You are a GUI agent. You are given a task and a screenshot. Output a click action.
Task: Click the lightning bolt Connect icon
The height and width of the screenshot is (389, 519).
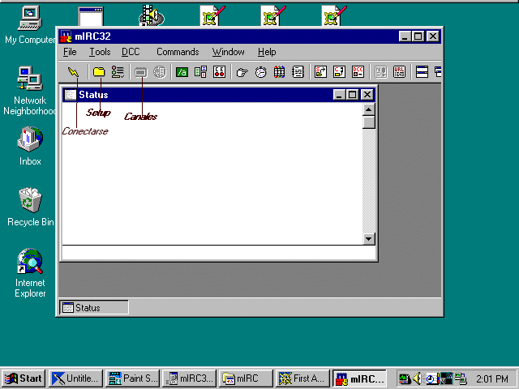pos(73,72)
